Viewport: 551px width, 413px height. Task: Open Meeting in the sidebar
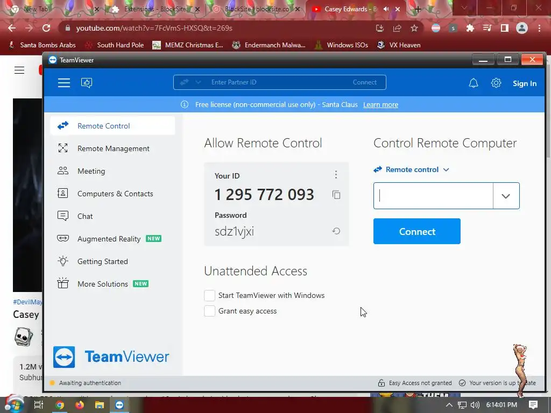point(112,171)
